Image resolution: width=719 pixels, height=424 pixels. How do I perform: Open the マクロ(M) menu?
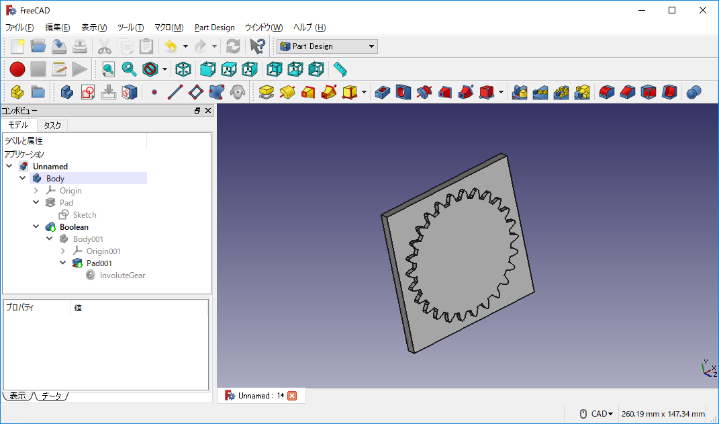169,28
